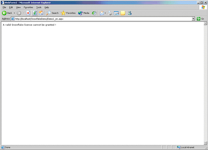Click the page icon in address bar
This screenshot has height=150, width=208.
click(13, 19)
